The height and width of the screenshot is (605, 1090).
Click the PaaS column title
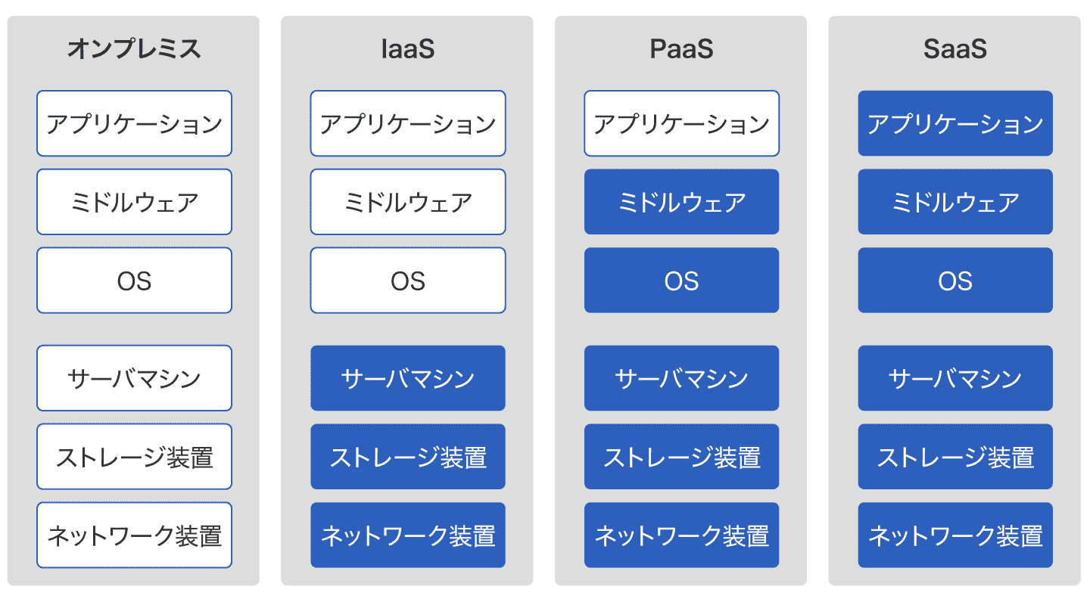coord(681,49)
